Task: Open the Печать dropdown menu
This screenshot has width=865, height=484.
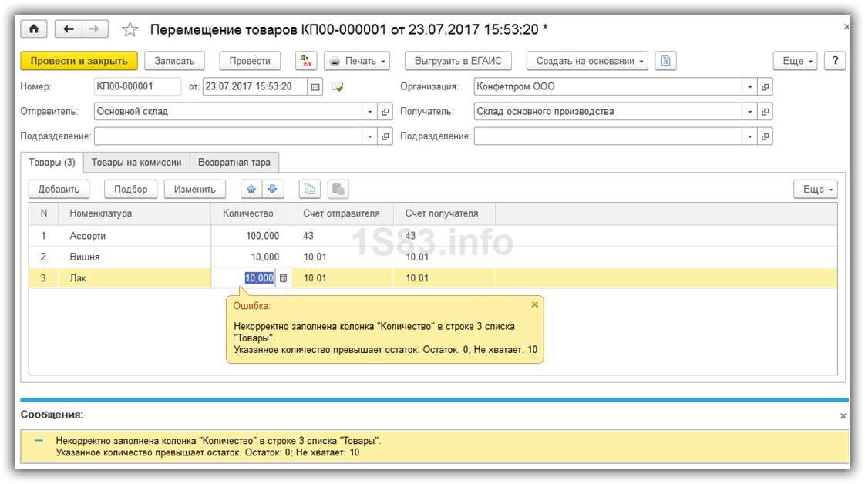Action: [357, 61]
